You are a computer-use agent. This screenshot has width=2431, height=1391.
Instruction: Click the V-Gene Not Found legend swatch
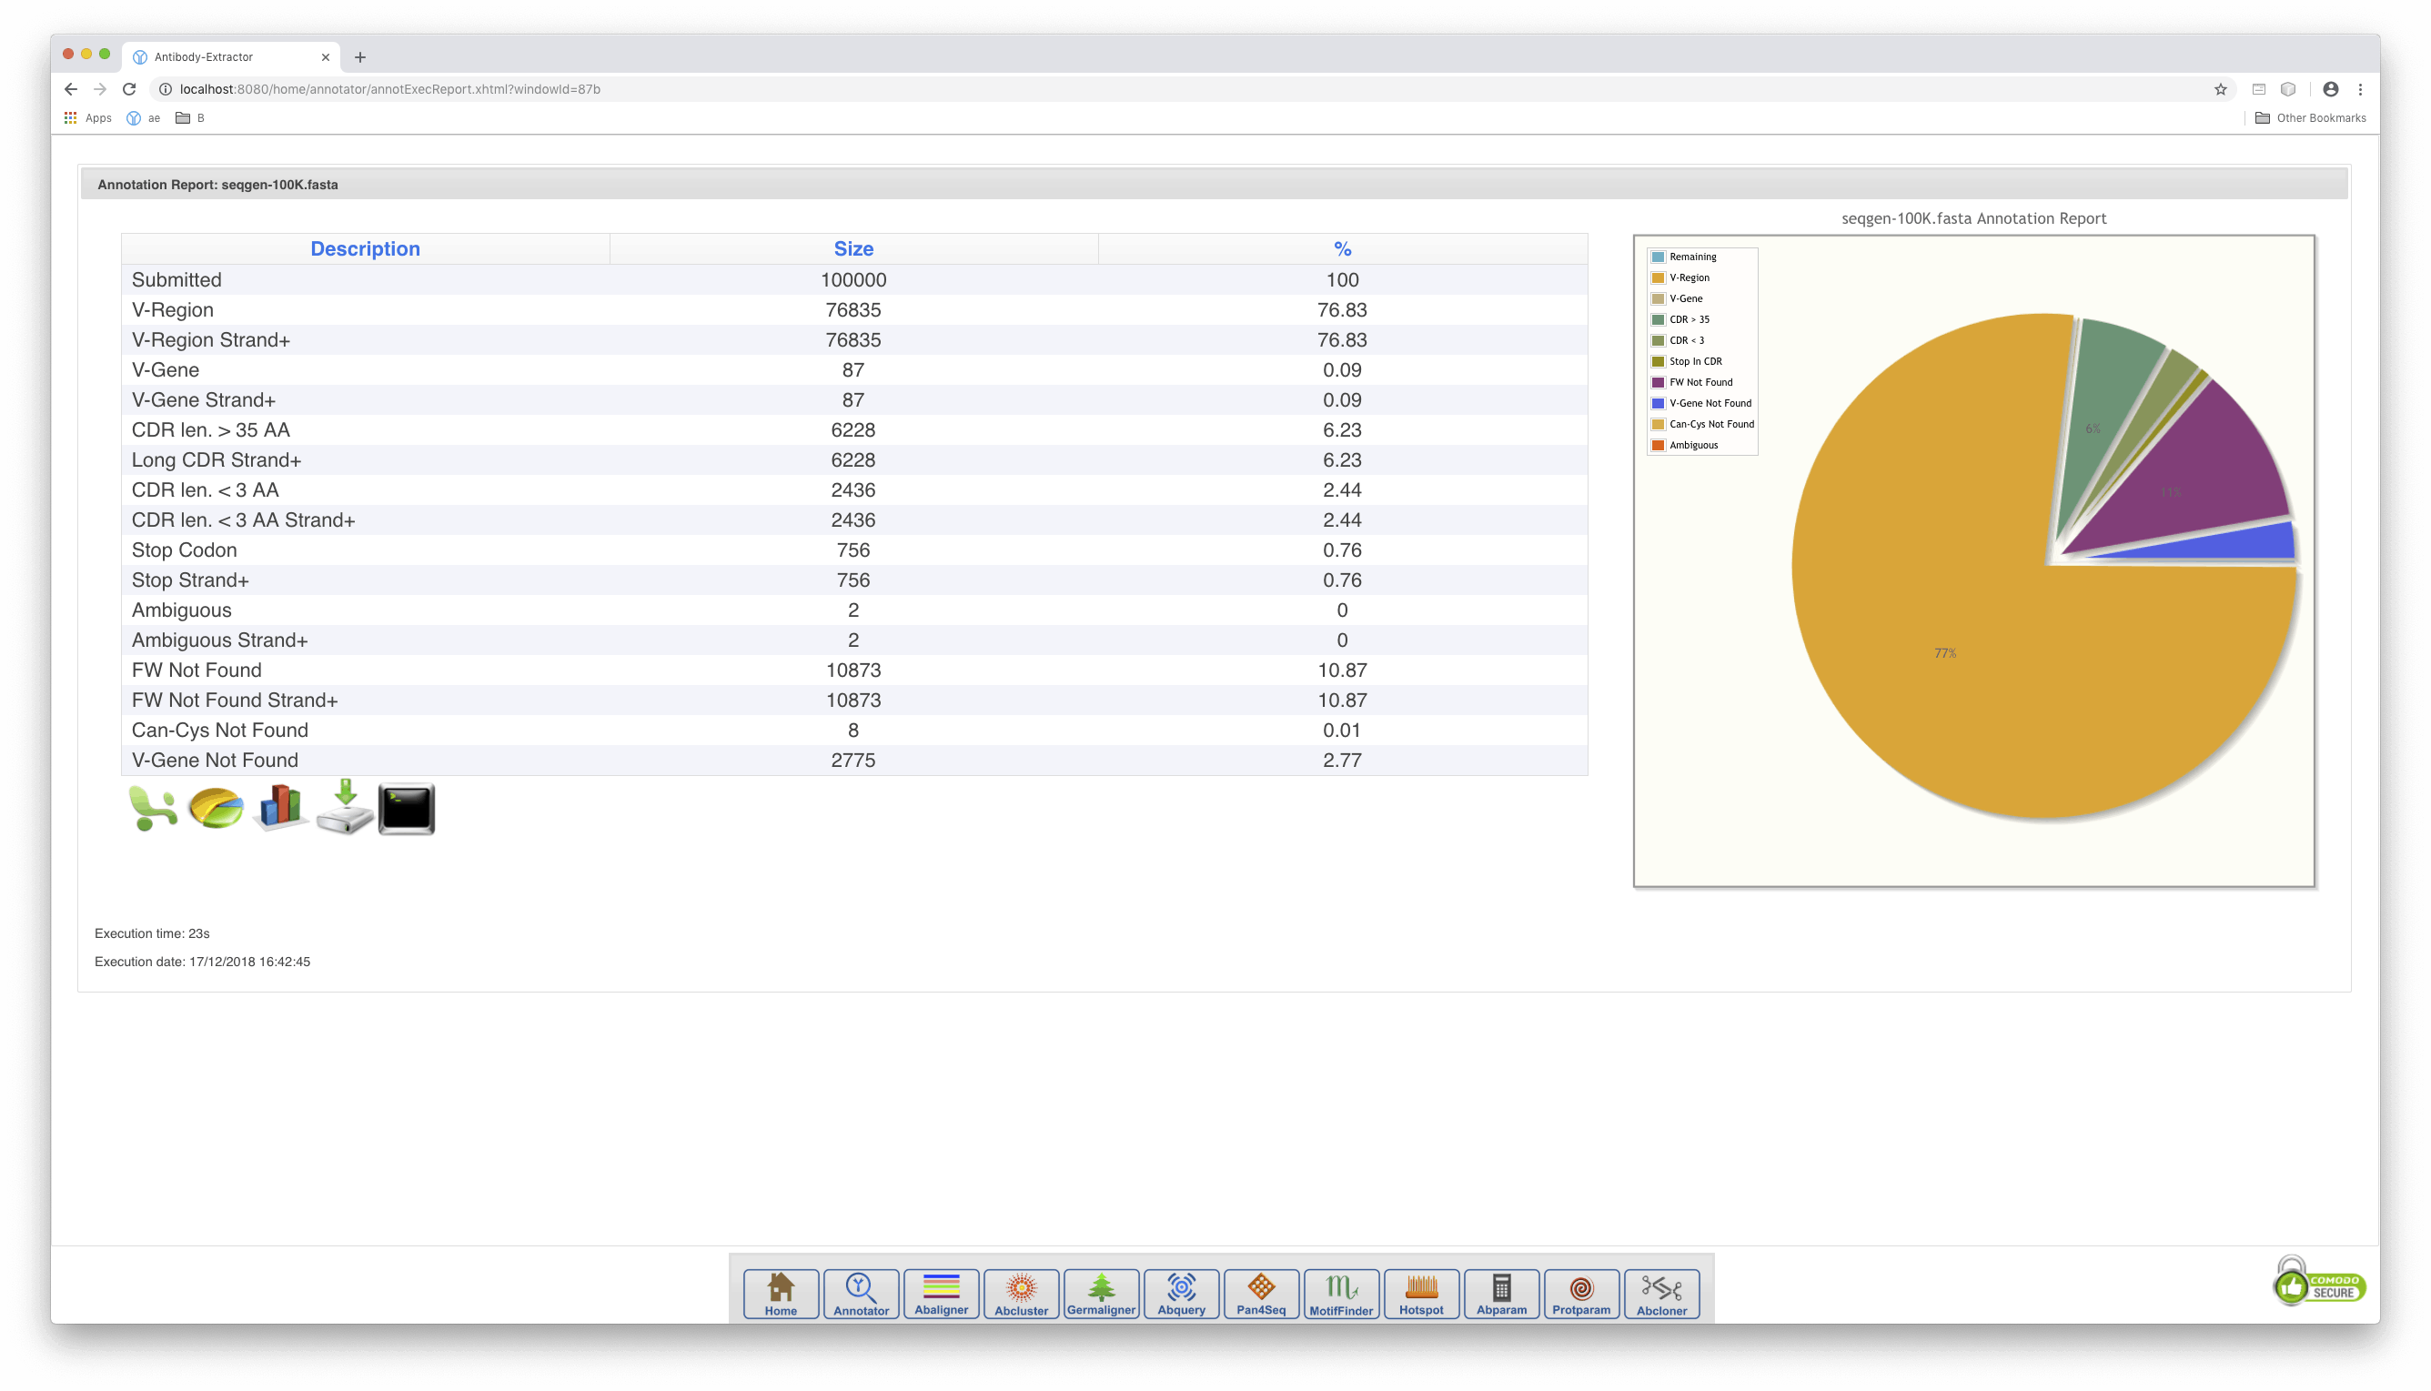pos(1659,403)
